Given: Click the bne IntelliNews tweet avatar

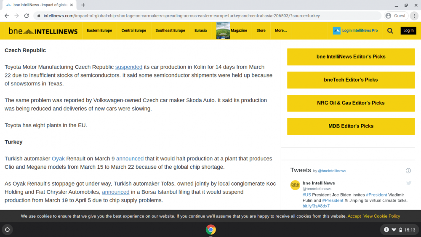Looking at the screenshot, I should pyautogui.click(x=295, y=185).
